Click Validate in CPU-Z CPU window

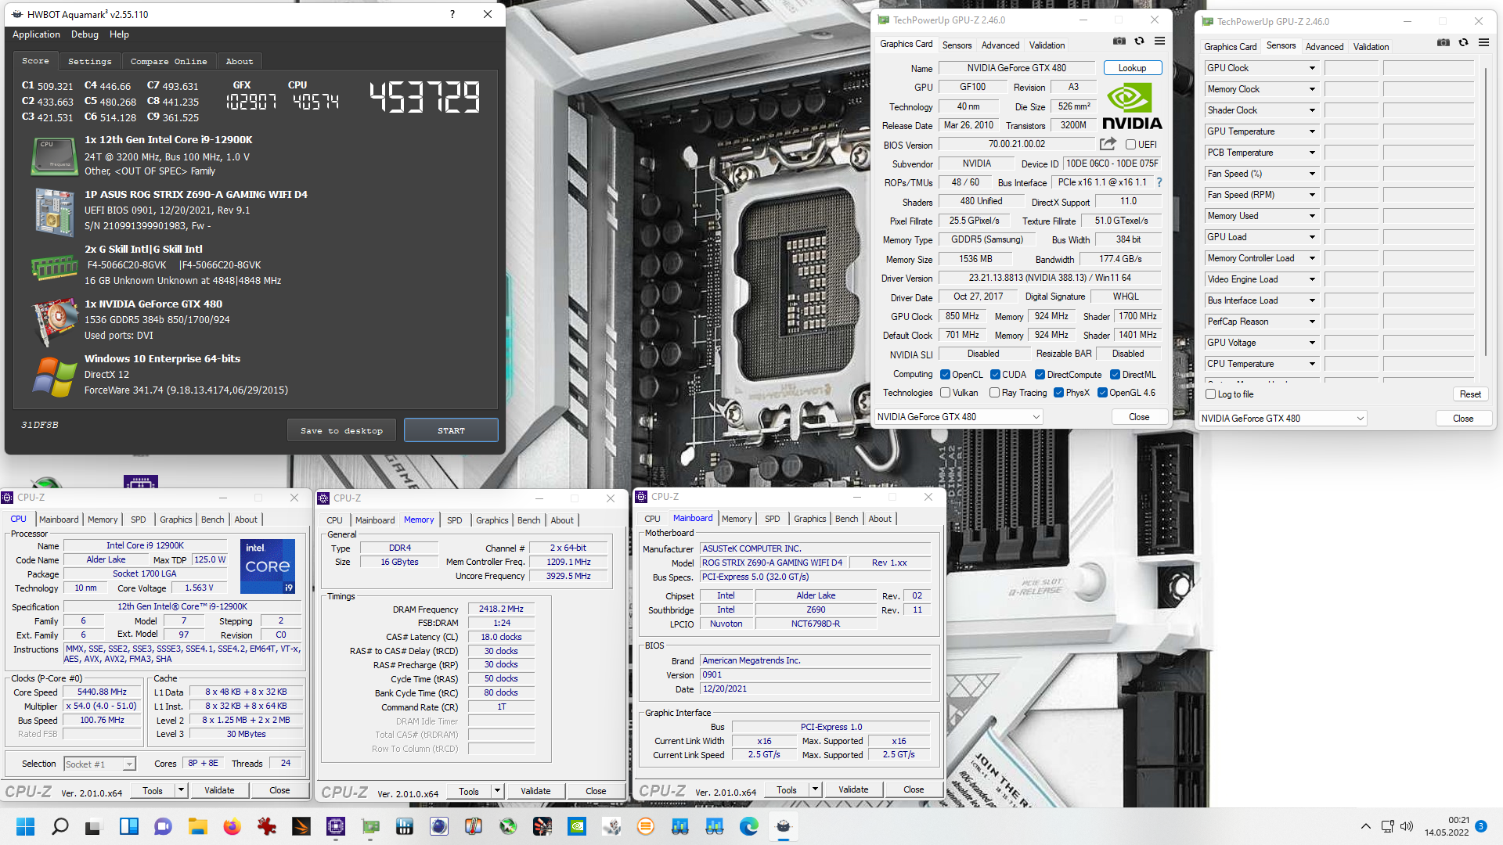tap(219, 790)
